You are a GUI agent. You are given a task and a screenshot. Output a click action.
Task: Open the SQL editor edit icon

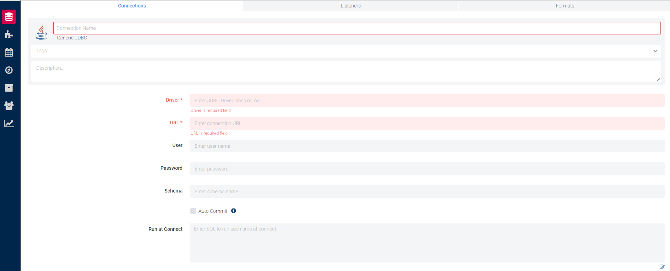click(662, 267)
